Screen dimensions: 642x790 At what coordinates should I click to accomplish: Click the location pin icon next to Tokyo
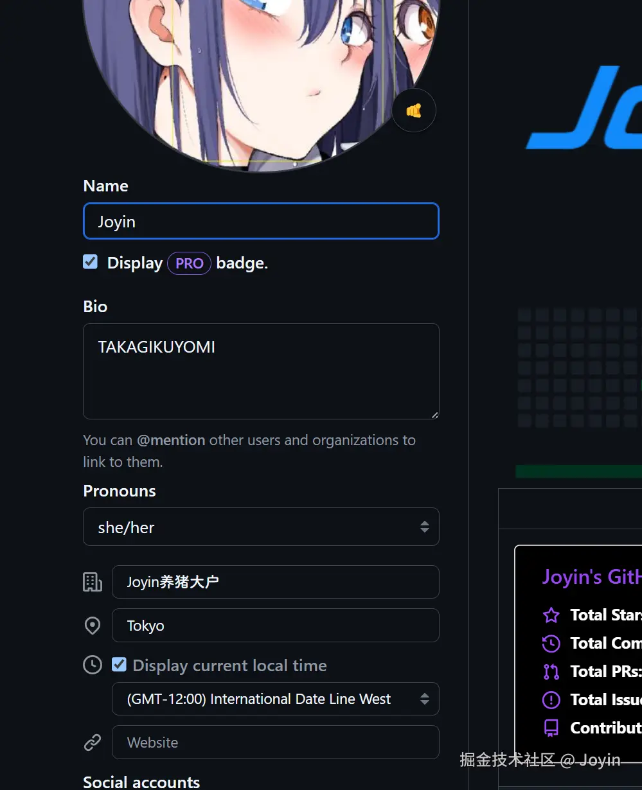[x=92, y=625]
